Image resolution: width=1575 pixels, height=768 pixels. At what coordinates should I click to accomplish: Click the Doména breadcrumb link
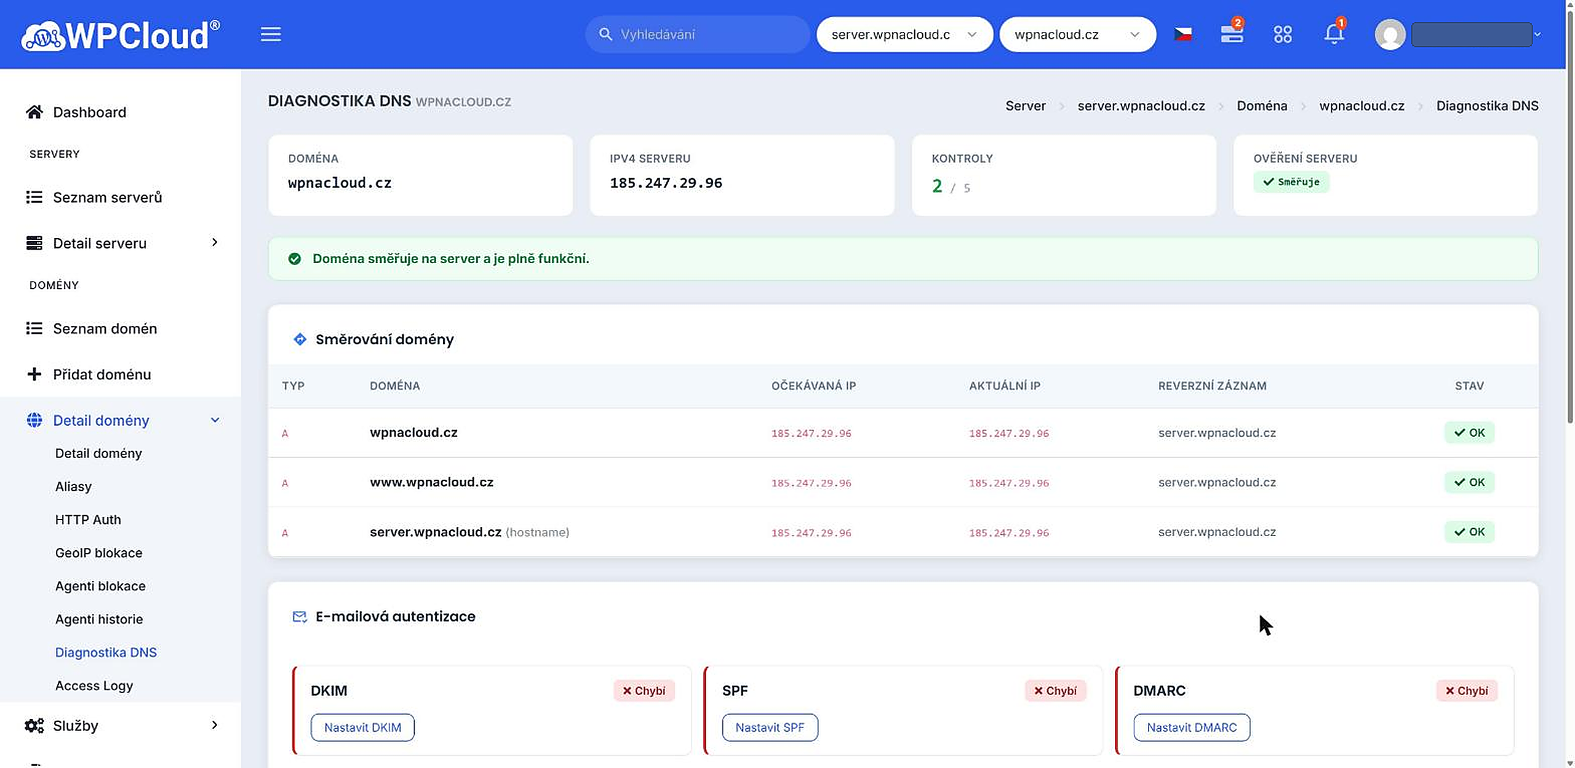pyautogui.click(x=1262, y=106)
